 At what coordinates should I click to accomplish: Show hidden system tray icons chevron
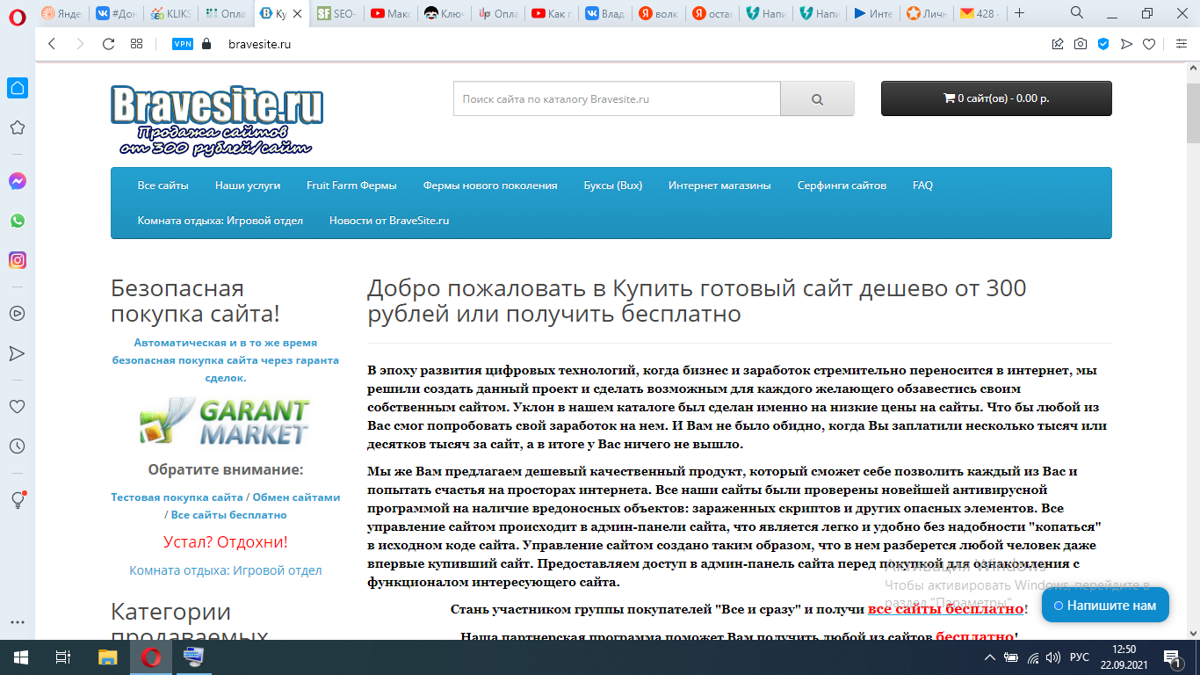pyautogui.click(x=990, y=657)
